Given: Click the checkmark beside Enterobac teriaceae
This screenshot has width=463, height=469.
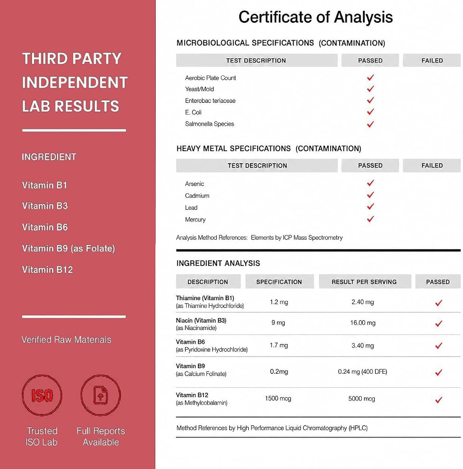Looking at the screenshot, I should coord(370,100).
